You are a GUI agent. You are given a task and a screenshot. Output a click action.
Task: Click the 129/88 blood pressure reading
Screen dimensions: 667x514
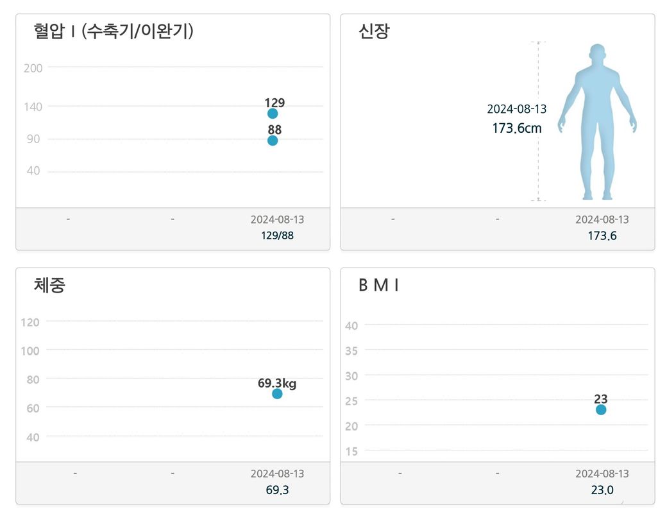278,236
